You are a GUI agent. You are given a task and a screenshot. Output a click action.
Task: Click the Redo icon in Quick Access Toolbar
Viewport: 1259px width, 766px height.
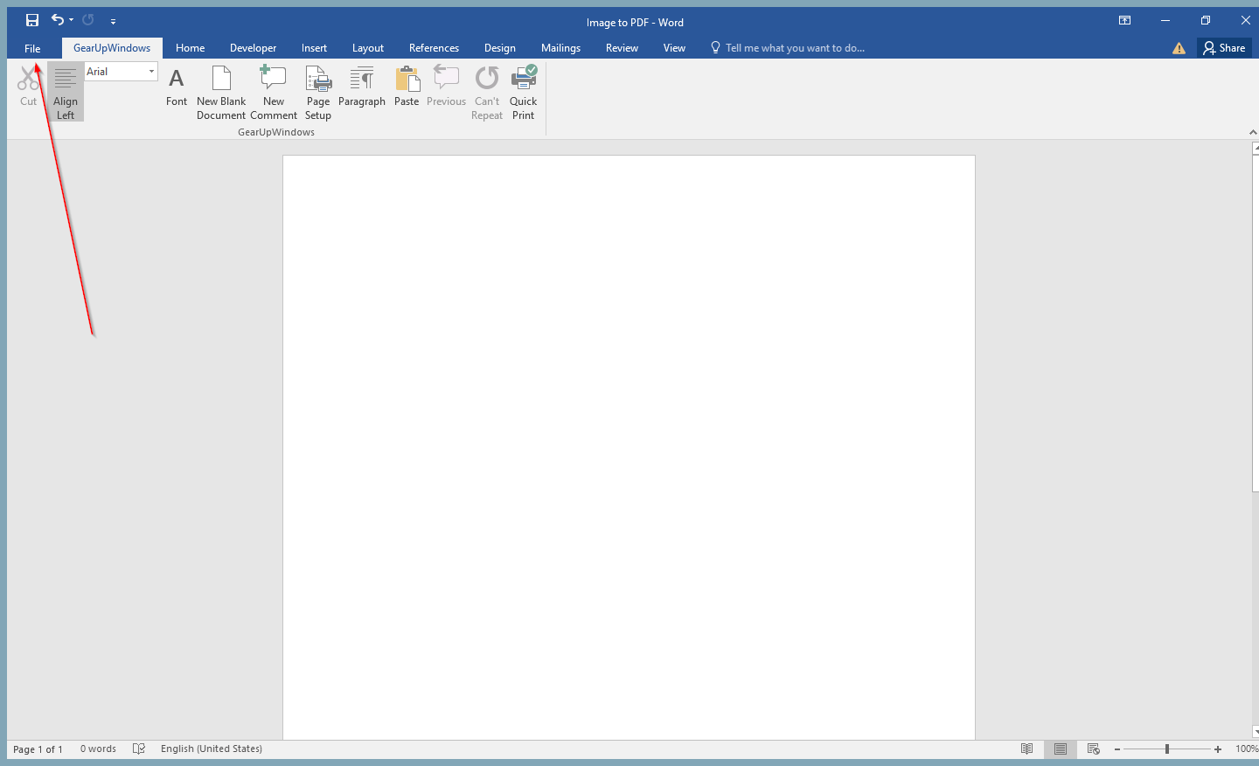pyautogui.click(x=88, y=20)
